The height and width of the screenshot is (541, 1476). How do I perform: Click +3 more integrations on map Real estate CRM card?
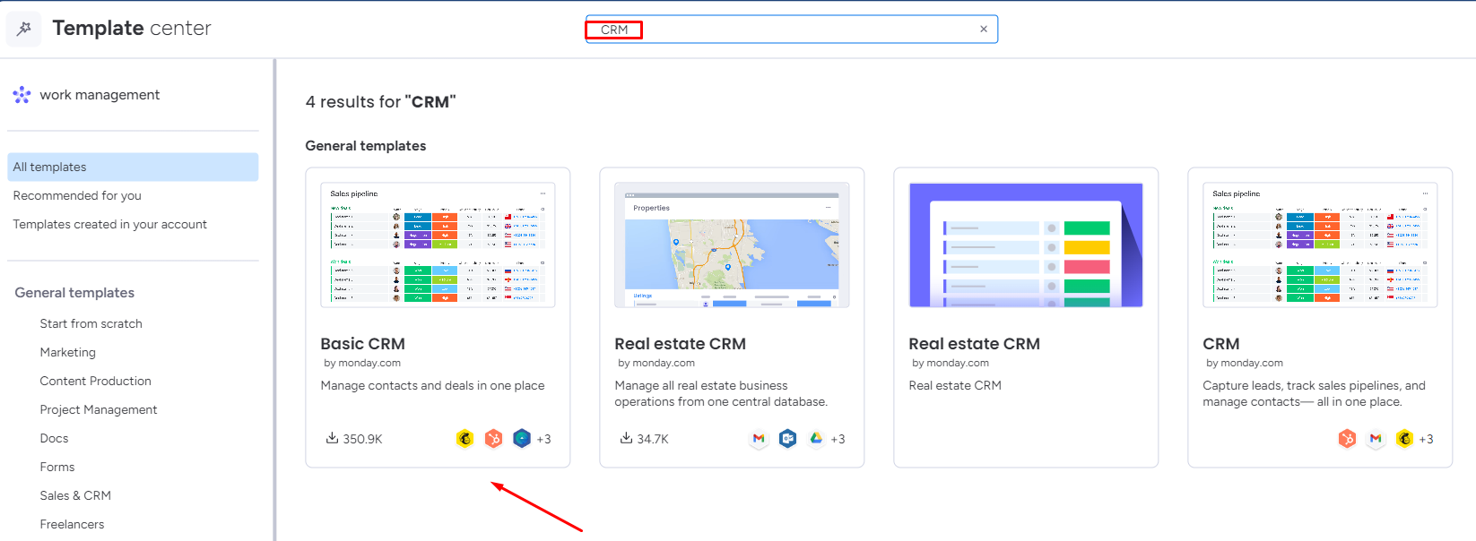coord(838,439)
